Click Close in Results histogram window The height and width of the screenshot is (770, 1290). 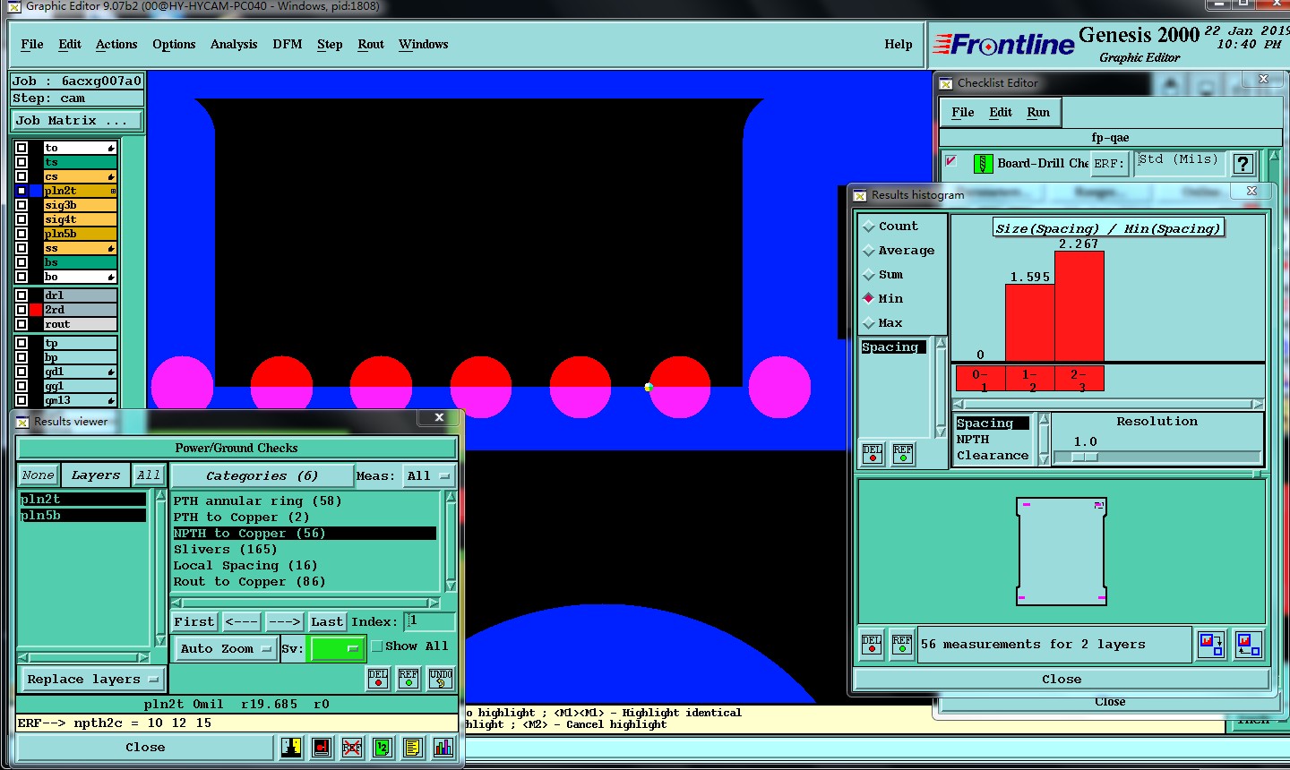click(1062, 680)
